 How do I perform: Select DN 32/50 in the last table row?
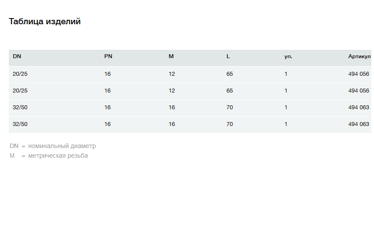point(20,124)
